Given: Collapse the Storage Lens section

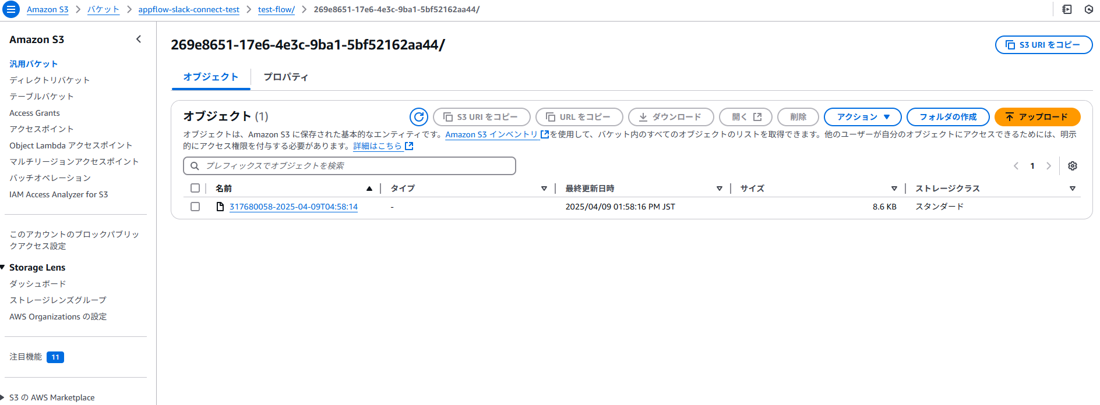Looking at the screenshot, I should (x=3, y=267).
